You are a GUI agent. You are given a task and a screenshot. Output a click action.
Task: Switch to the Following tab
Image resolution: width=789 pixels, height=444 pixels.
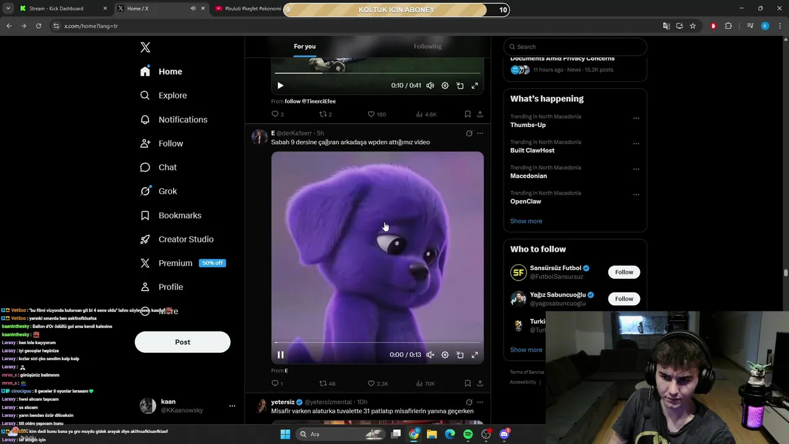(428, 46)
